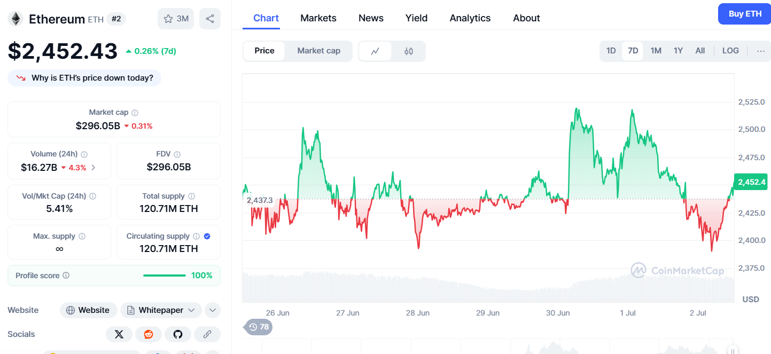Image resolution: width=771 pixels, height=354 pixels.
Task: Set chart range to 1Y
Action: 678,51
